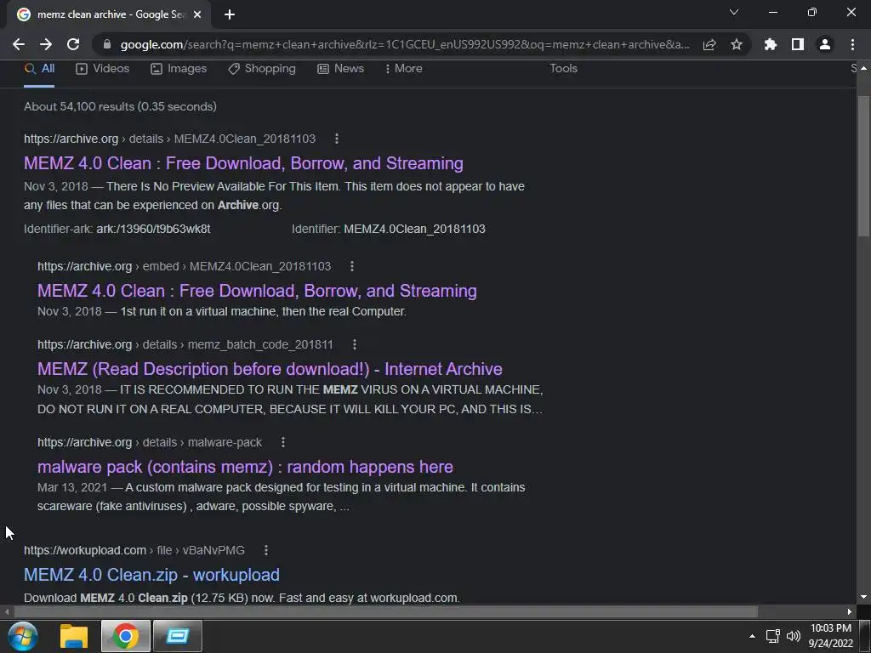Screen dimensions: 871x653
Task: Go forward to the next page
Action: 46,44
